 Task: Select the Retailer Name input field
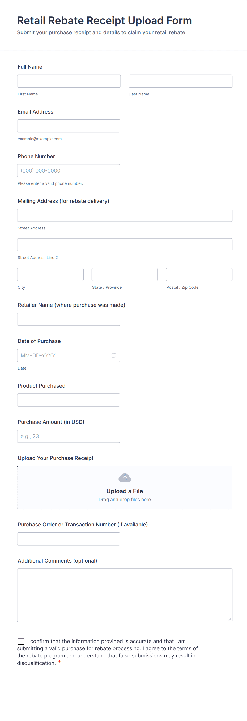click(x=69, y=319)
